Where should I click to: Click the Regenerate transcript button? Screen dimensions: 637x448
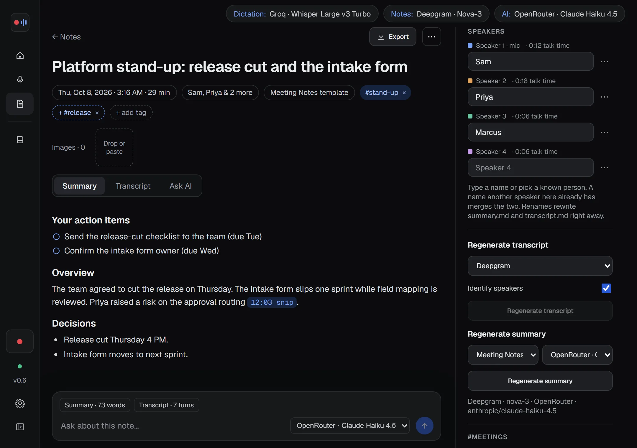(540, 311)
